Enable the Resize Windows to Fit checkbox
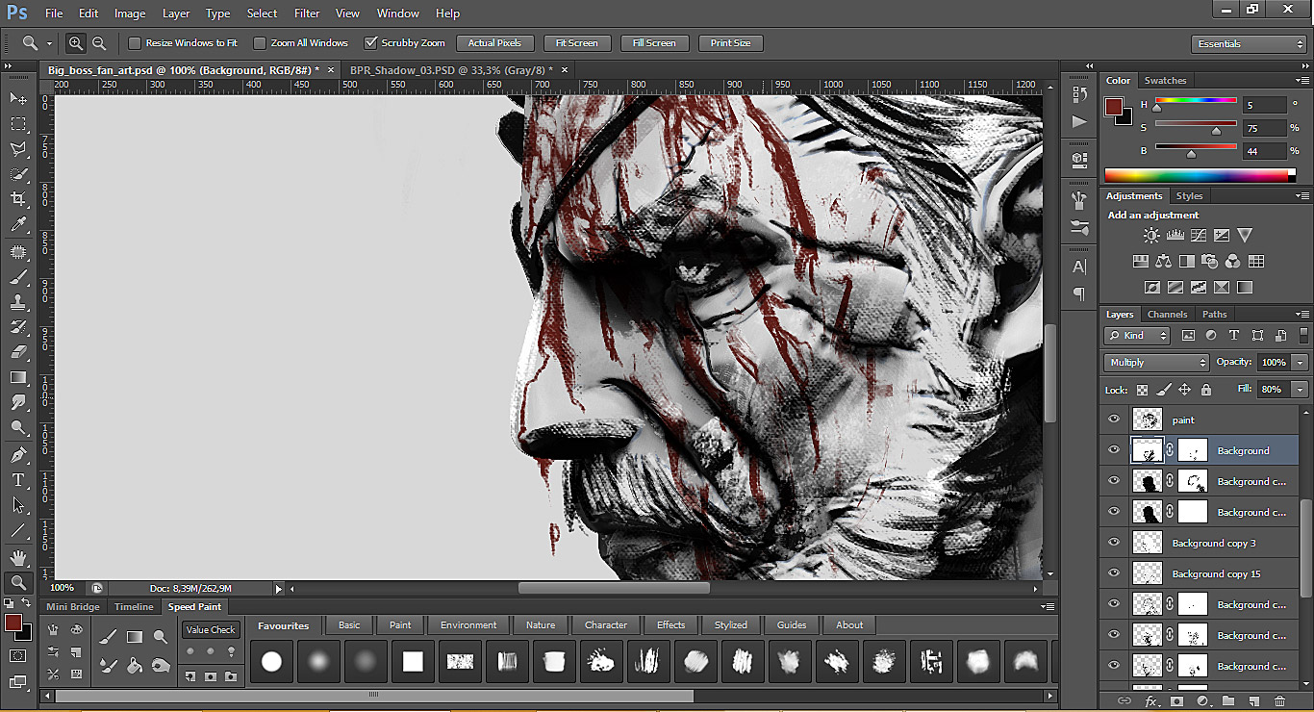This screenshot has height=712, width=1314. (135, 42)
